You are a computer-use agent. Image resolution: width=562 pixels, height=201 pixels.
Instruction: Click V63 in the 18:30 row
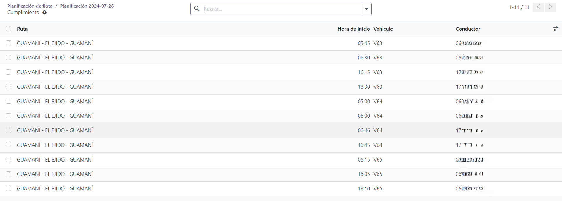click(378, 87)
